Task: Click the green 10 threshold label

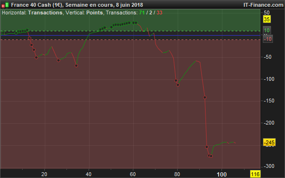Action: pyautogui.click(x=267, y=30)
